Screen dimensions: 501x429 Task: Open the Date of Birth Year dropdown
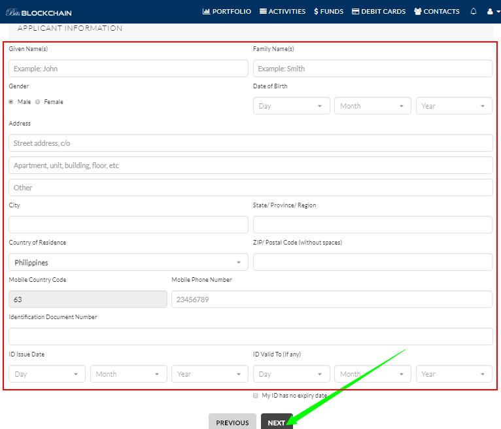pos(454,106)
